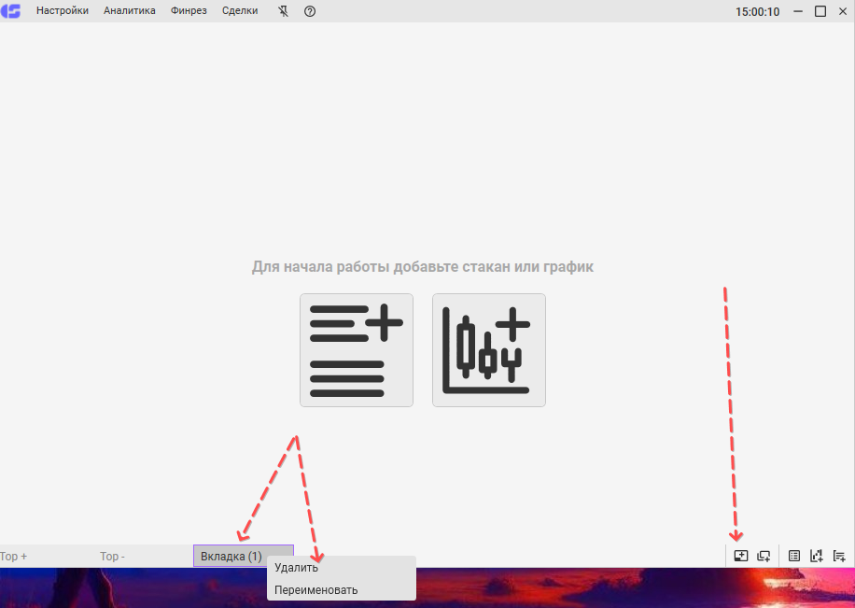855x608 pixels.
Task: Choose Переименовать from the context menu
Action: click(x=342, y=590)
